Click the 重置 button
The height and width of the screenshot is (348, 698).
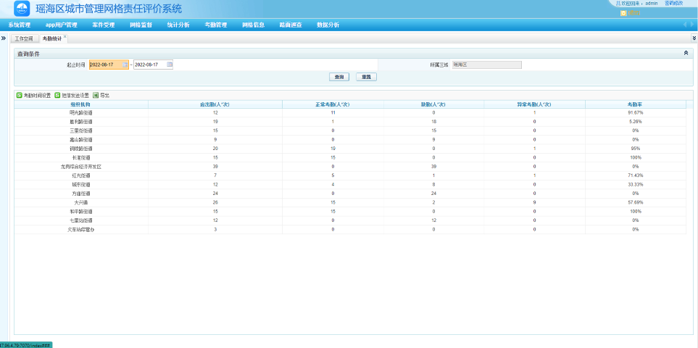click(x=367, y=77)
